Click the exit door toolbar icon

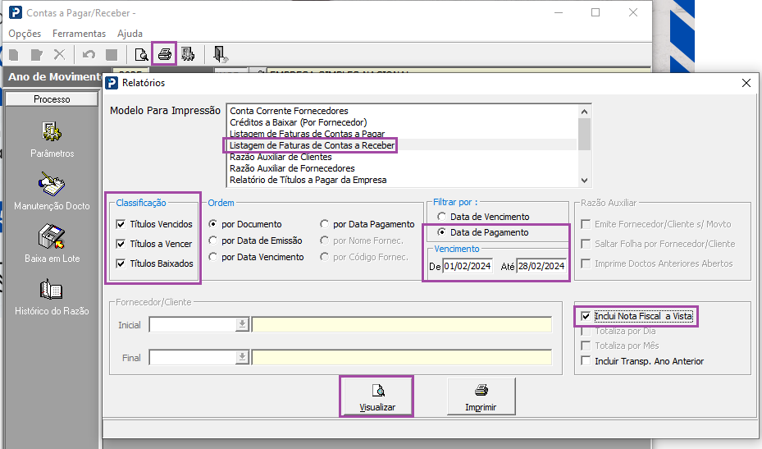click(220, 55)
